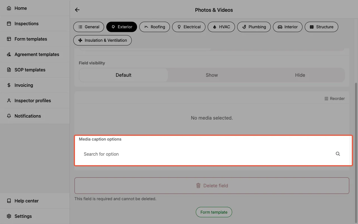Viewport: 358px width, 224px height.
Task: Open the Reorder control for media
Action: (335, 99)
